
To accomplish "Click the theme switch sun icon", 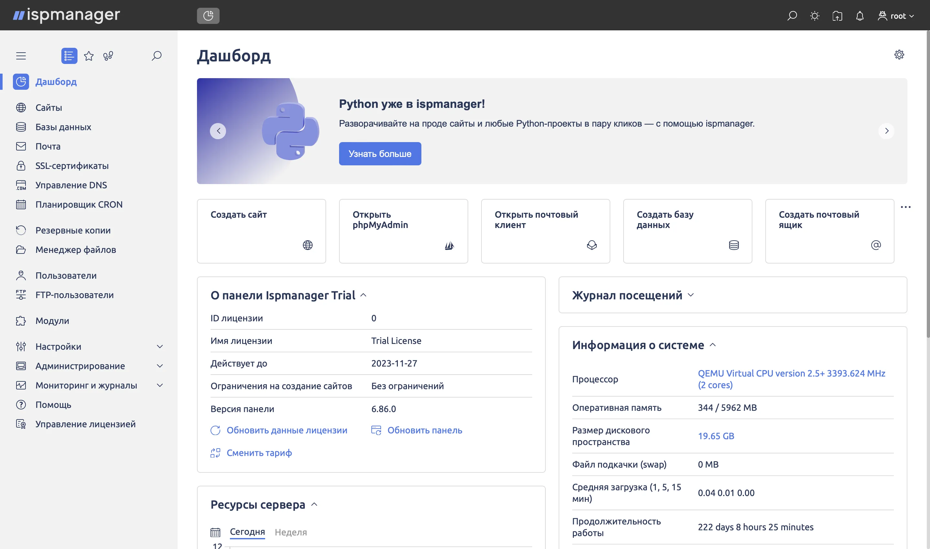I will (x=815, y=16).
